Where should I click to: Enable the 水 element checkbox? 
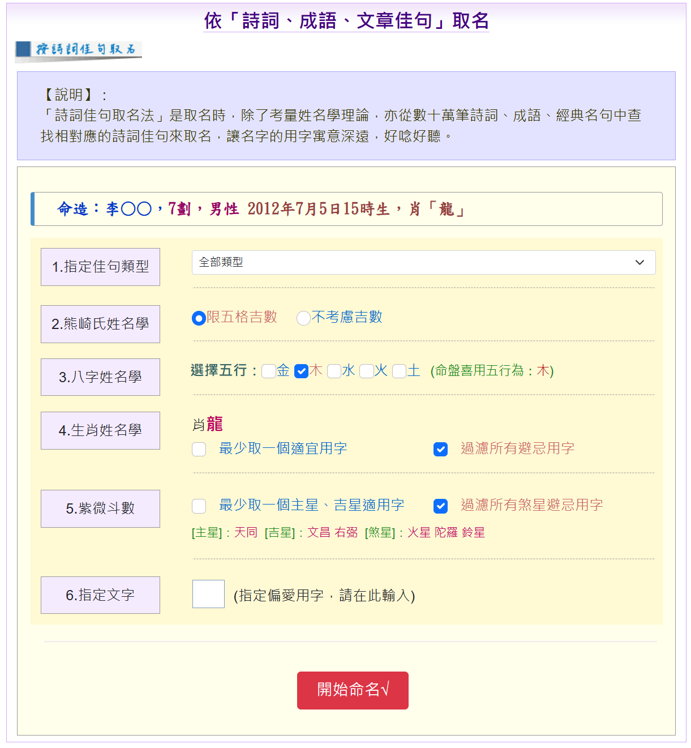(334, 371)
